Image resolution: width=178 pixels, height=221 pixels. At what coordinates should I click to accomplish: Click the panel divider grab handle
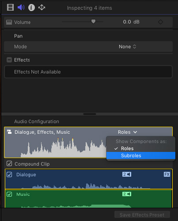pyautogui.click(x=90, y=114)
